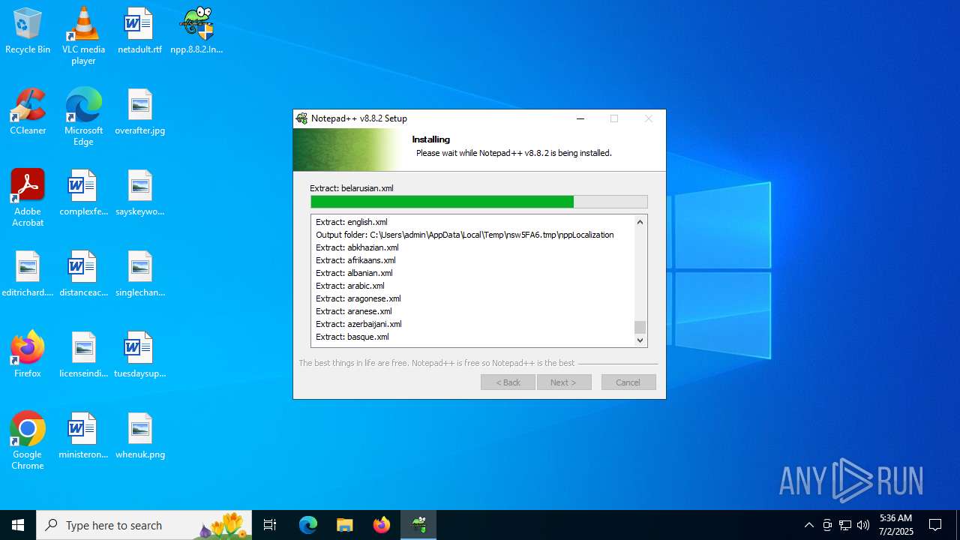The height and width of the screenshot is (540, 960).
Task: Select the 'Extract: arabic.xml' log line
Action: click(x=350, y=286)
